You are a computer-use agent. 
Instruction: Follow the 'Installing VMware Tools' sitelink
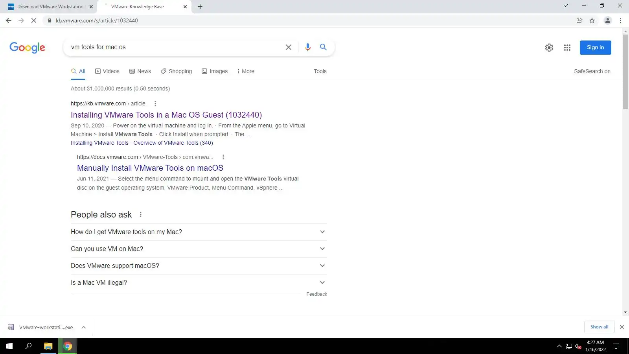[99, 143]
